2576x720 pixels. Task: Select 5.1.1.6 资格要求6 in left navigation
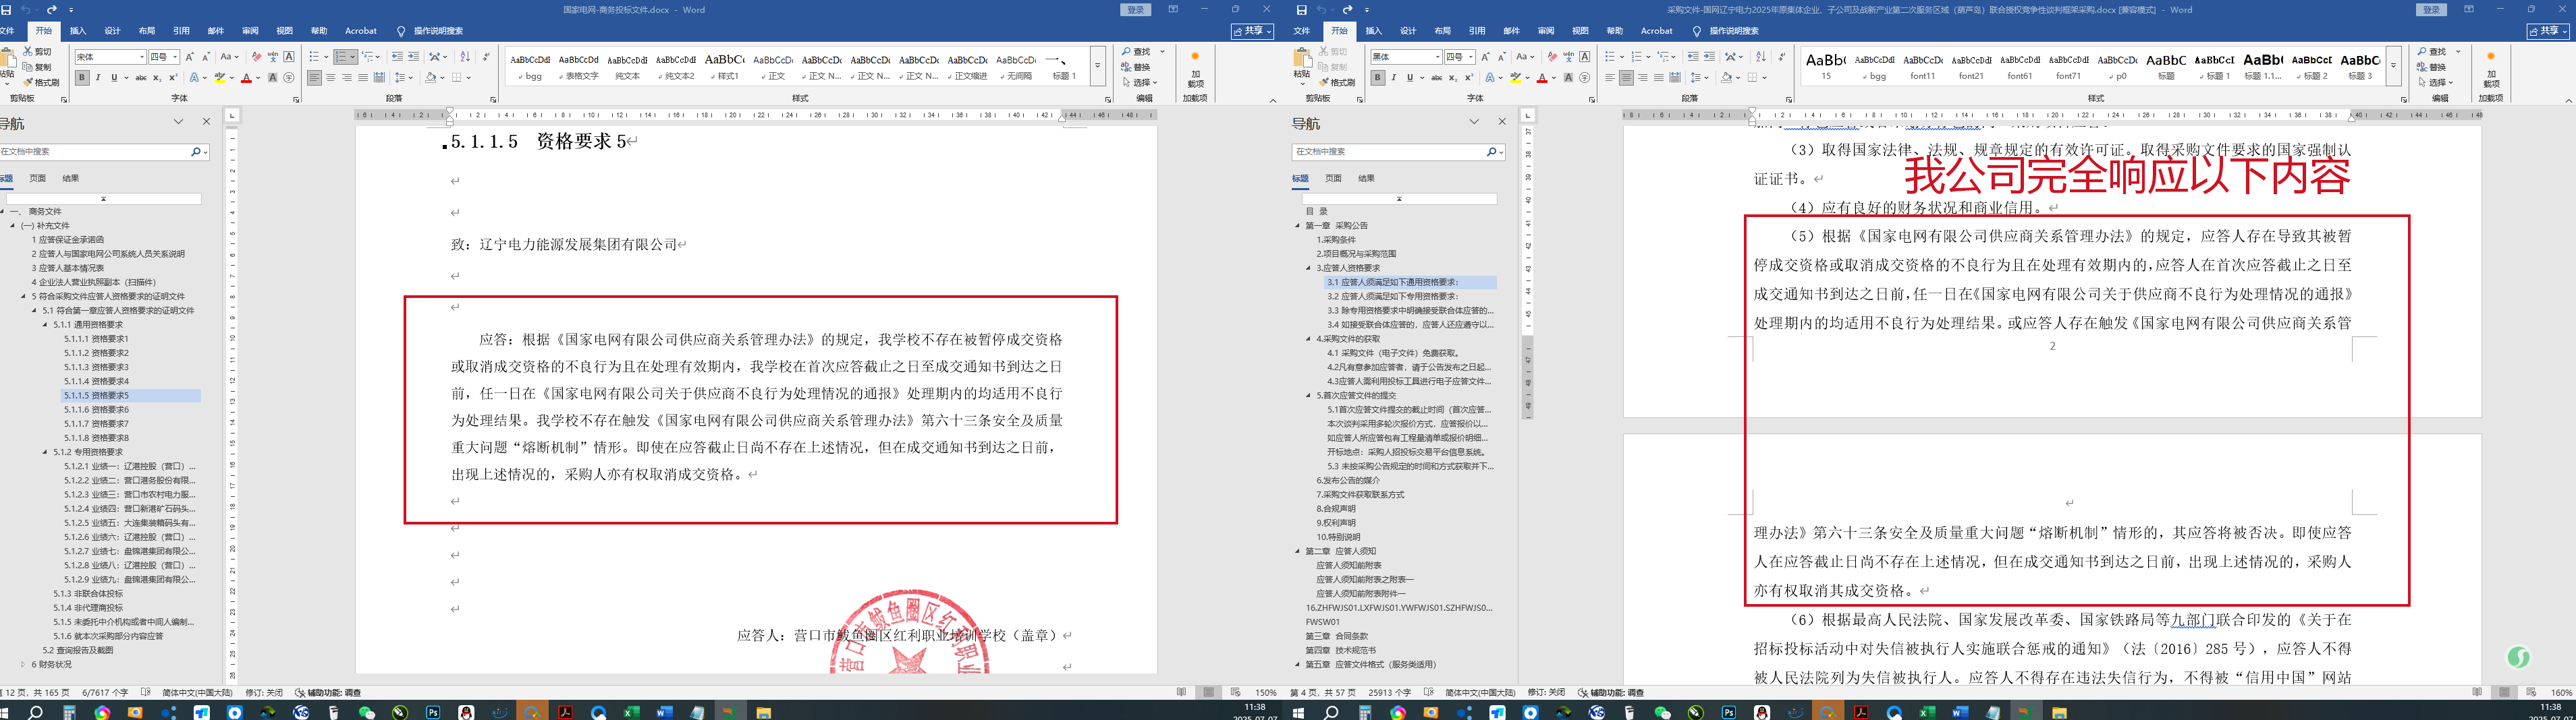[96, 409]
